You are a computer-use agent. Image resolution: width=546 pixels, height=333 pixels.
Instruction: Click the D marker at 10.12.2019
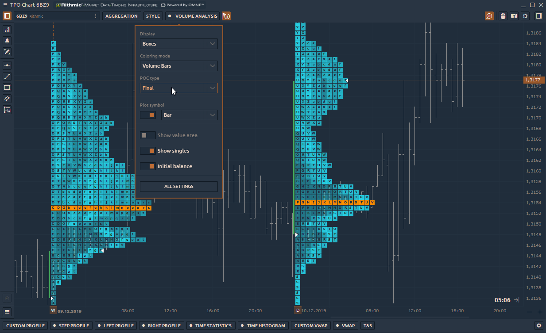pos(298,311)
